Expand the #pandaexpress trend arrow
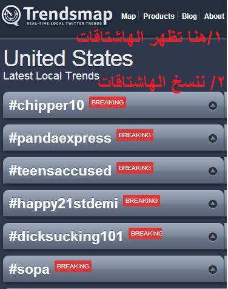The image size is (228, 289). click(213, 138)
